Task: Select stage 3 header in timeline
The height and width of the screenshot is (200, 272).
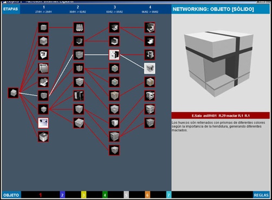Action: (x=114, y=9)
